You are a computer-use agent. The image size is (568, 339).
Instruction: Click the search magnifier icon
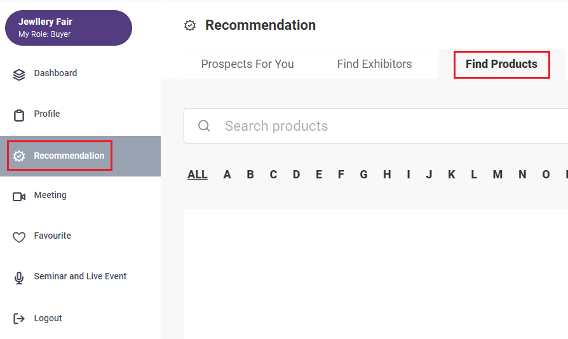(x=204, y=126)
